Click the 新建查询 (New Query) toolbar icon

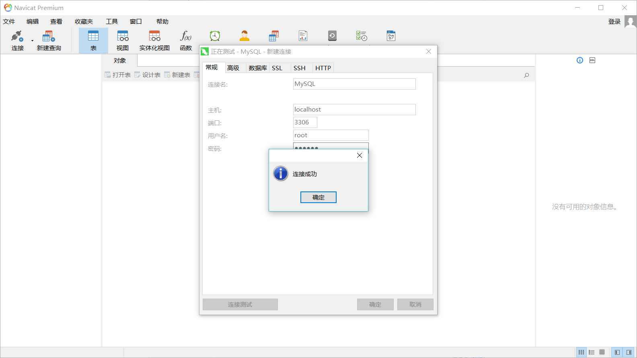(x=49, y=36)
